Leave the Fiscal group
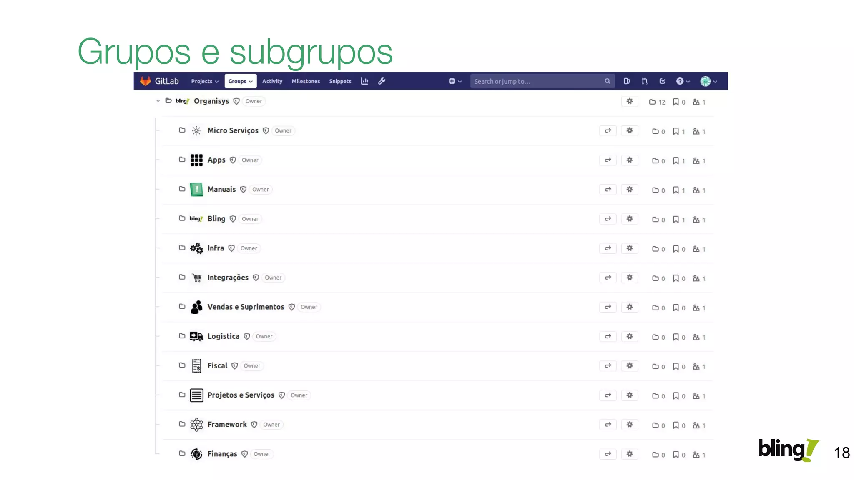Screen dimensions: 854x480 [608, 366]
